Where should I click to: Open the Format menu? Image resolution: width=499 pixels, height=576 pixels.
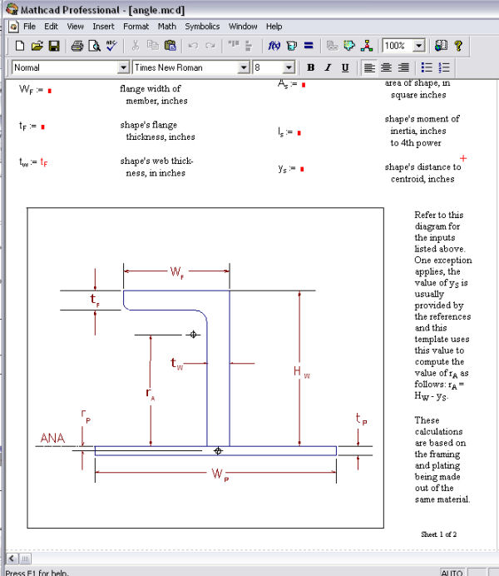pyautogui.click(x=136, y=26)
